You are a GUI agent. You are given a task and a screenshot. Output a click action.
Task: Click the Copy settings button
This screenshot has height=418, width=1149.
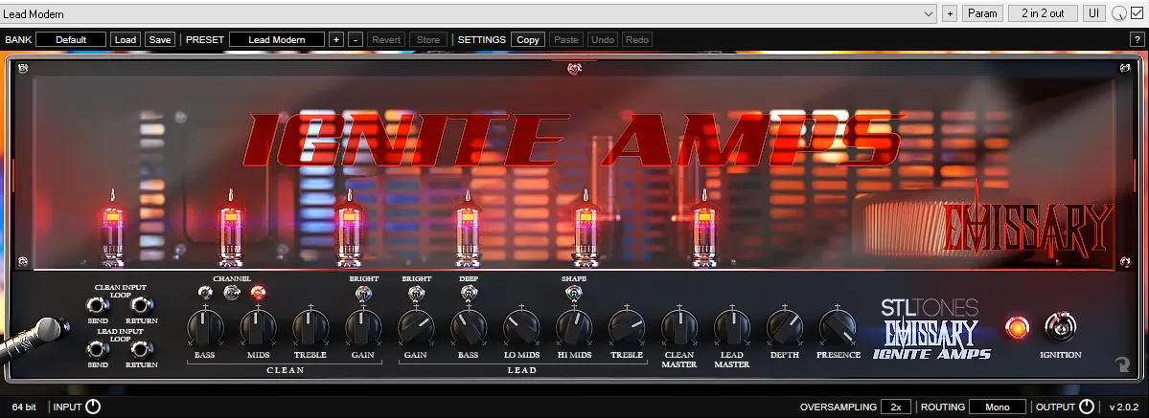(528, 39)
